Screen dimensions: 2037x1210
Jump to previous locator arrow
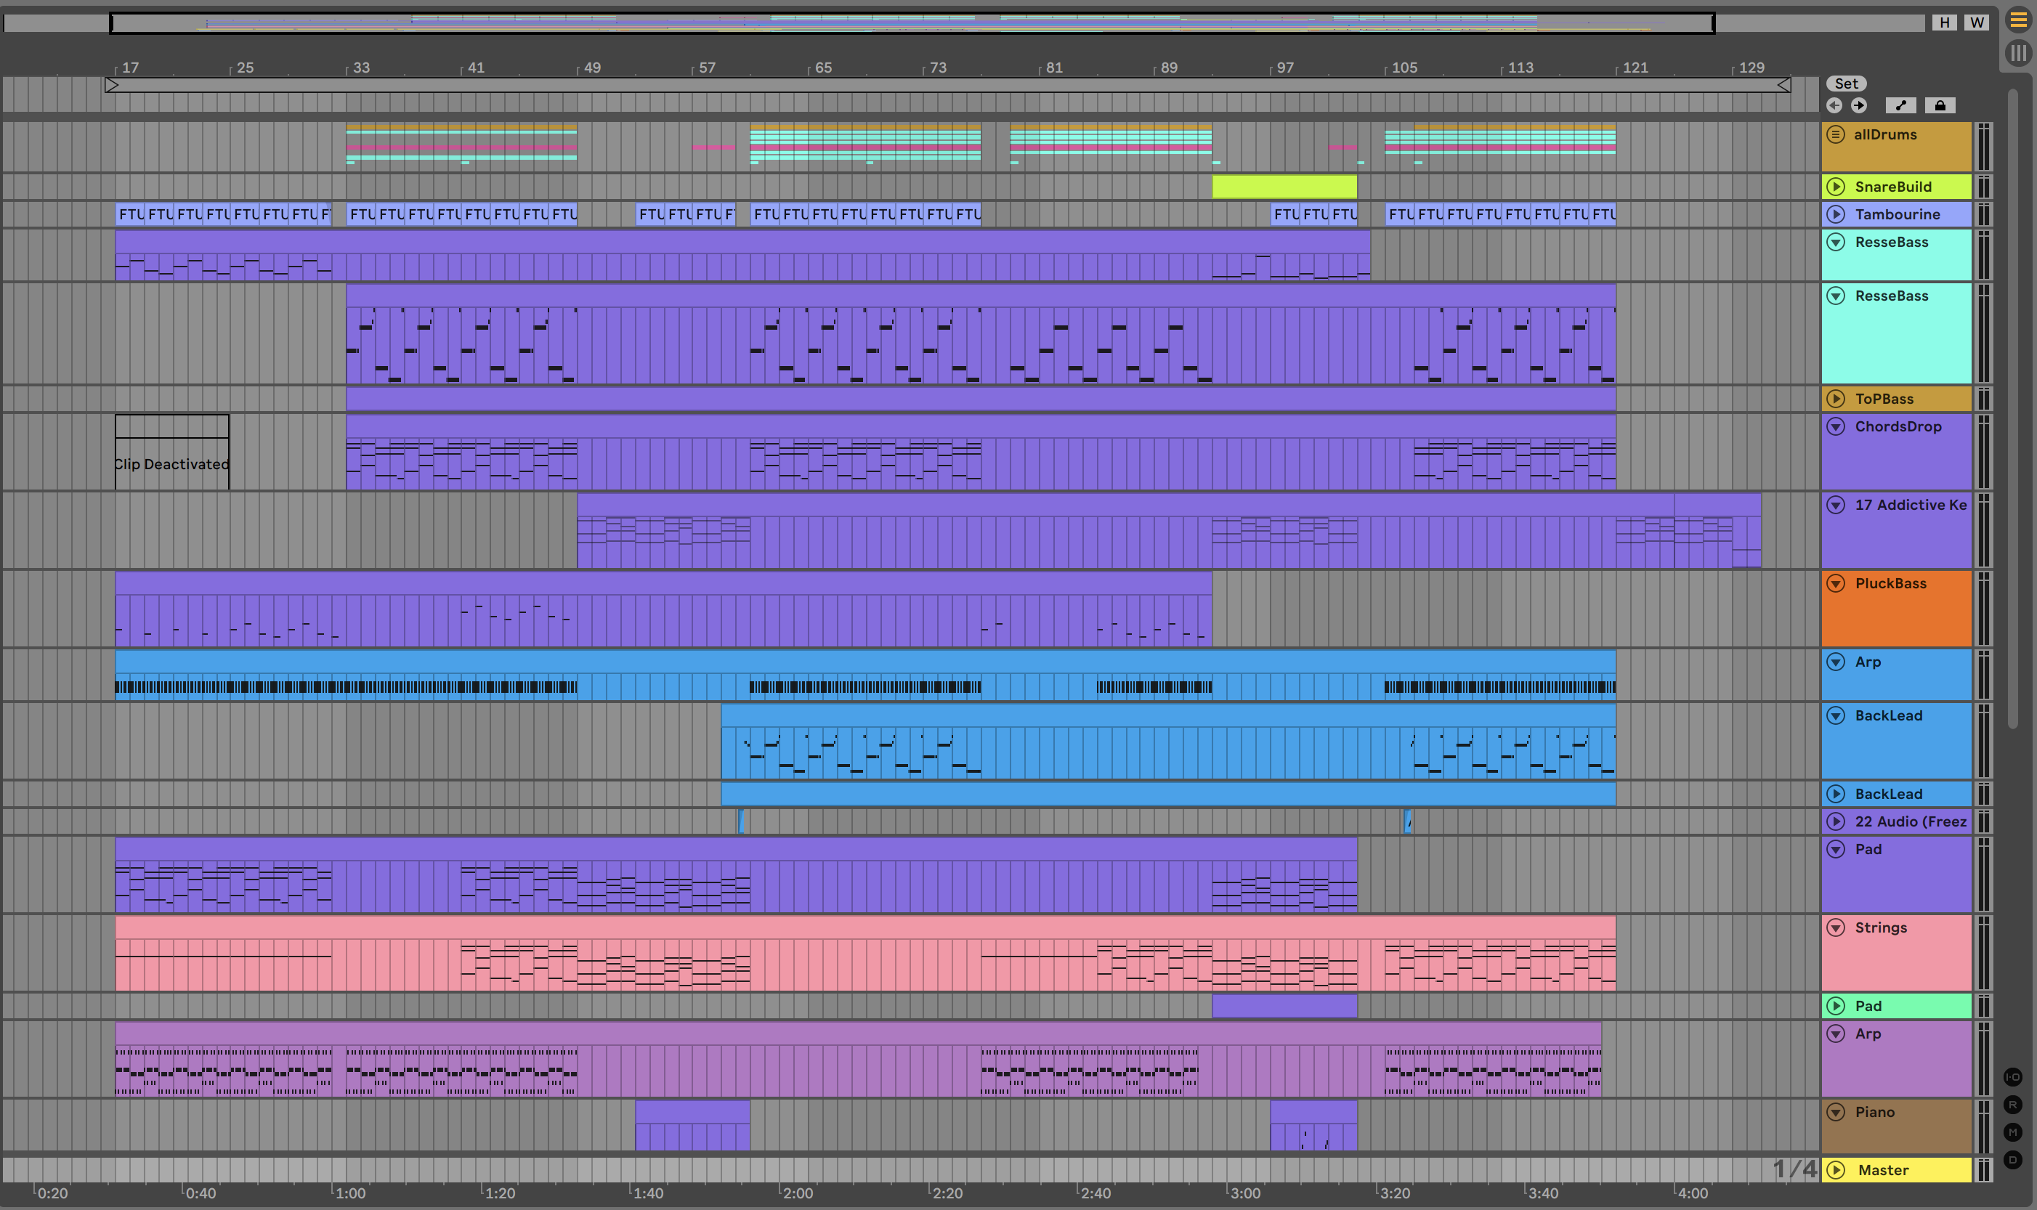pyautogui.click(x=1834, y=105)
